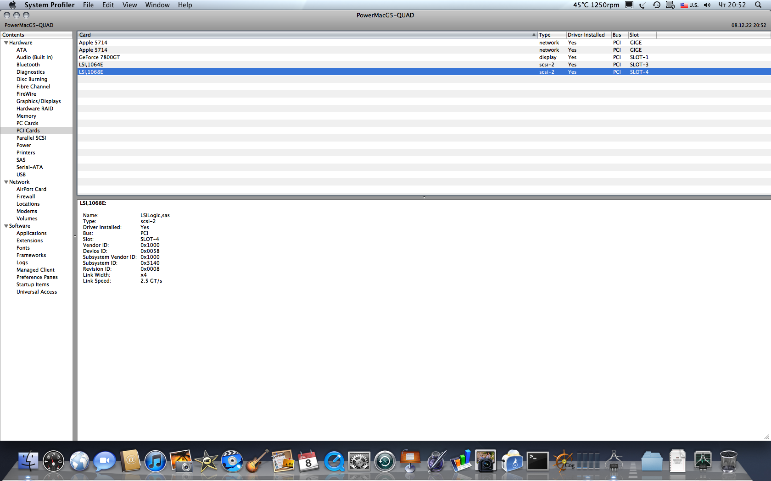
Task: Sort by the Bus column header
Action: click(620, 35)
